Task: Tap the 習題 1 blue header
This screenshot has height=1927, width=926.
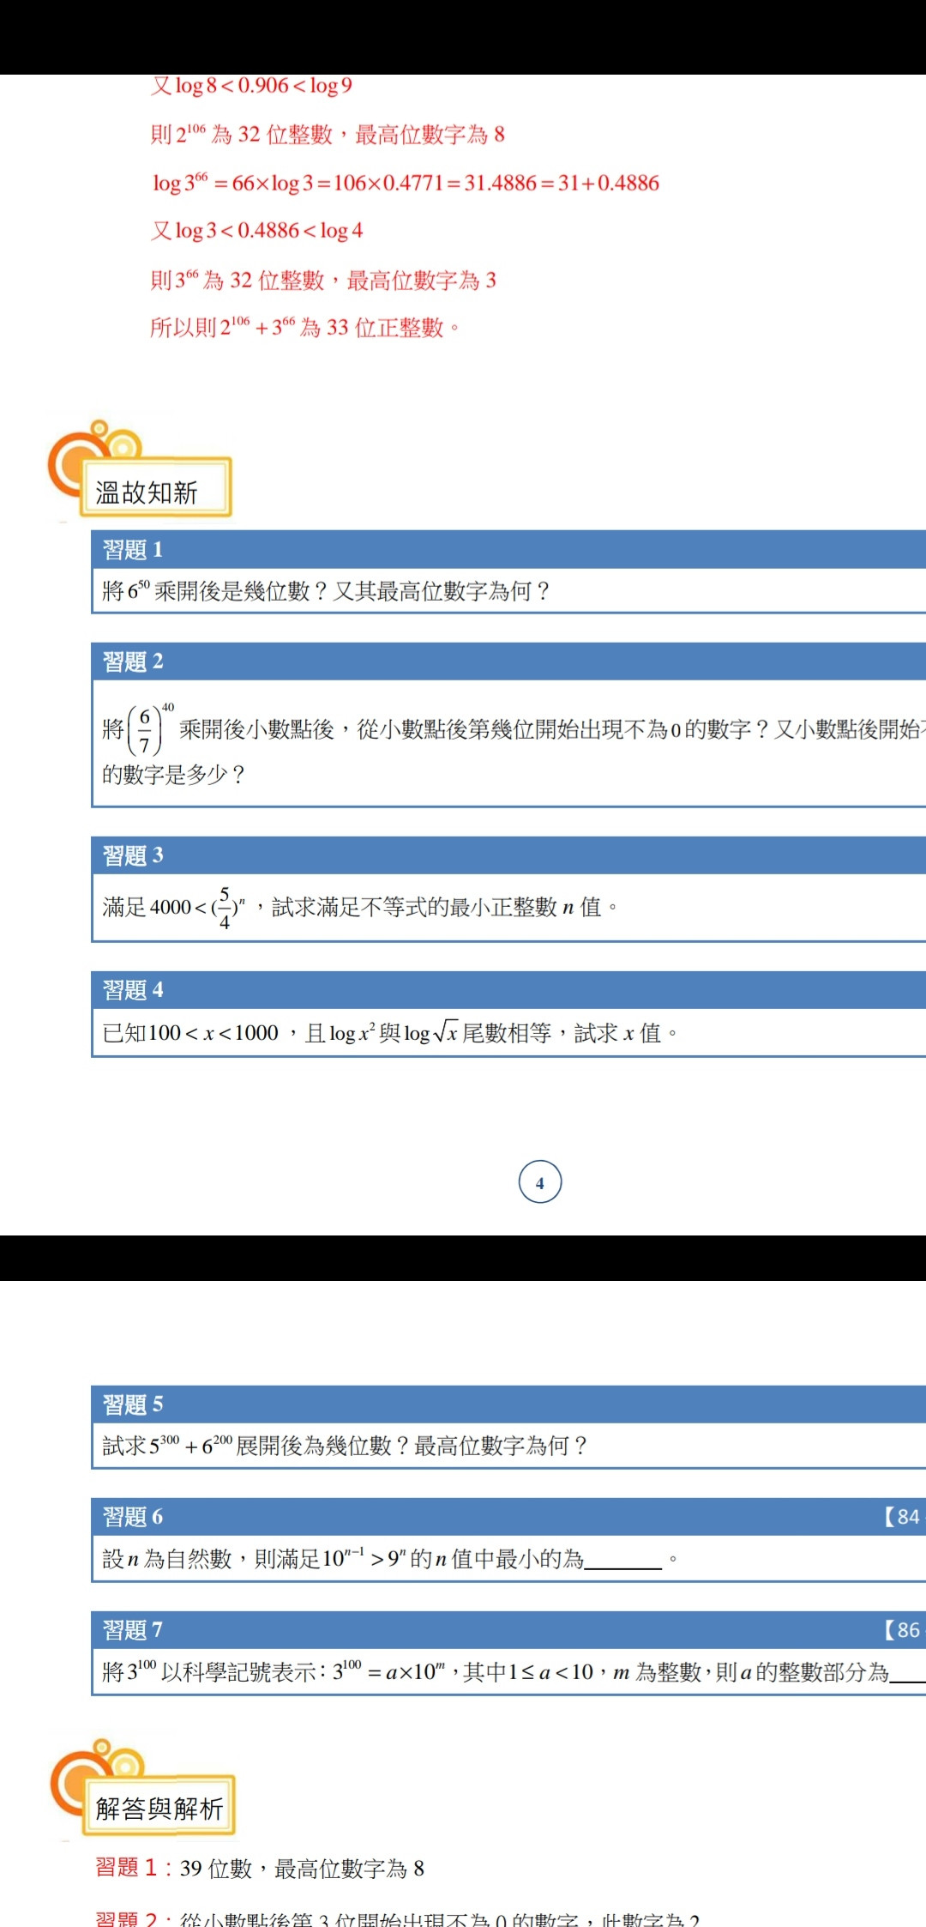Action: coord(133,549)
